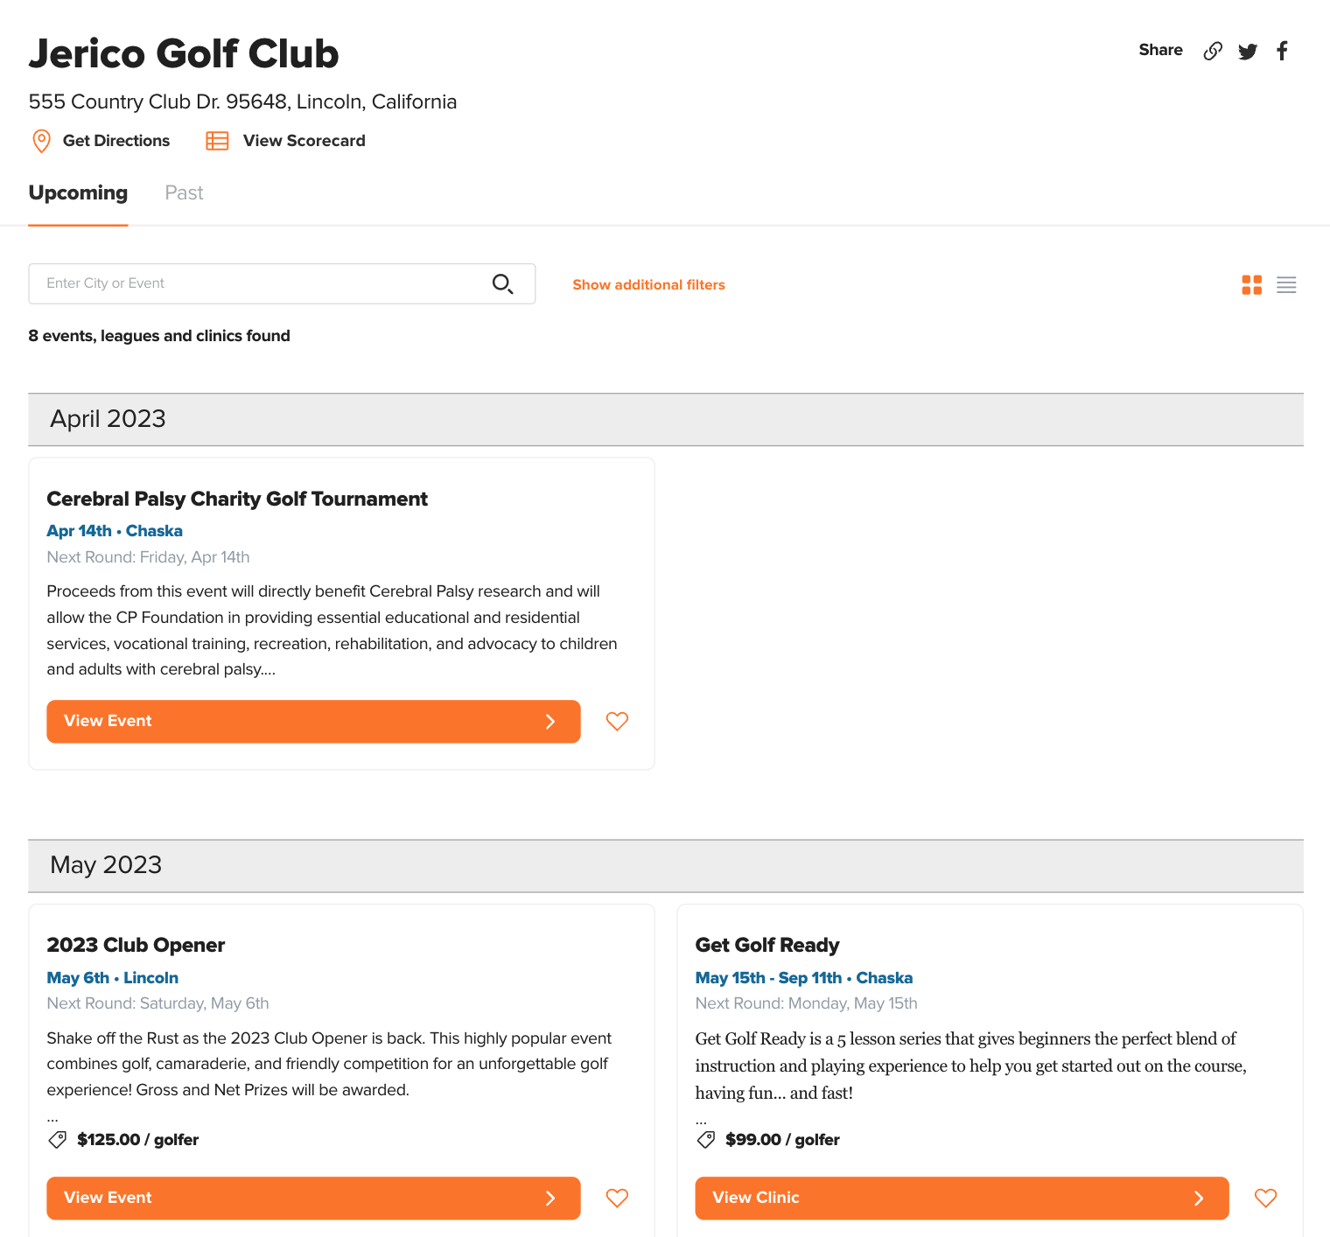Click the $125.00 price tag icon
1330x1237 pixels.
point(57,1140)
